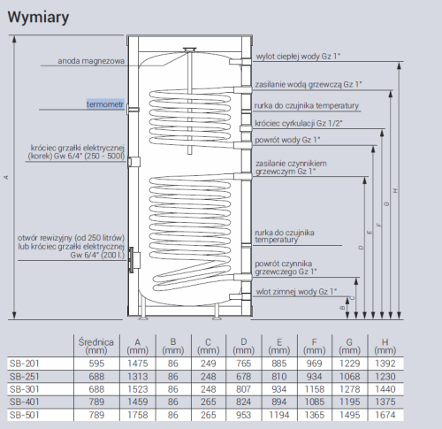This screenshot has height=429, width=442.
Task: Click the G value '1229'
Action: pyautogui.click(x=350, y=364)
